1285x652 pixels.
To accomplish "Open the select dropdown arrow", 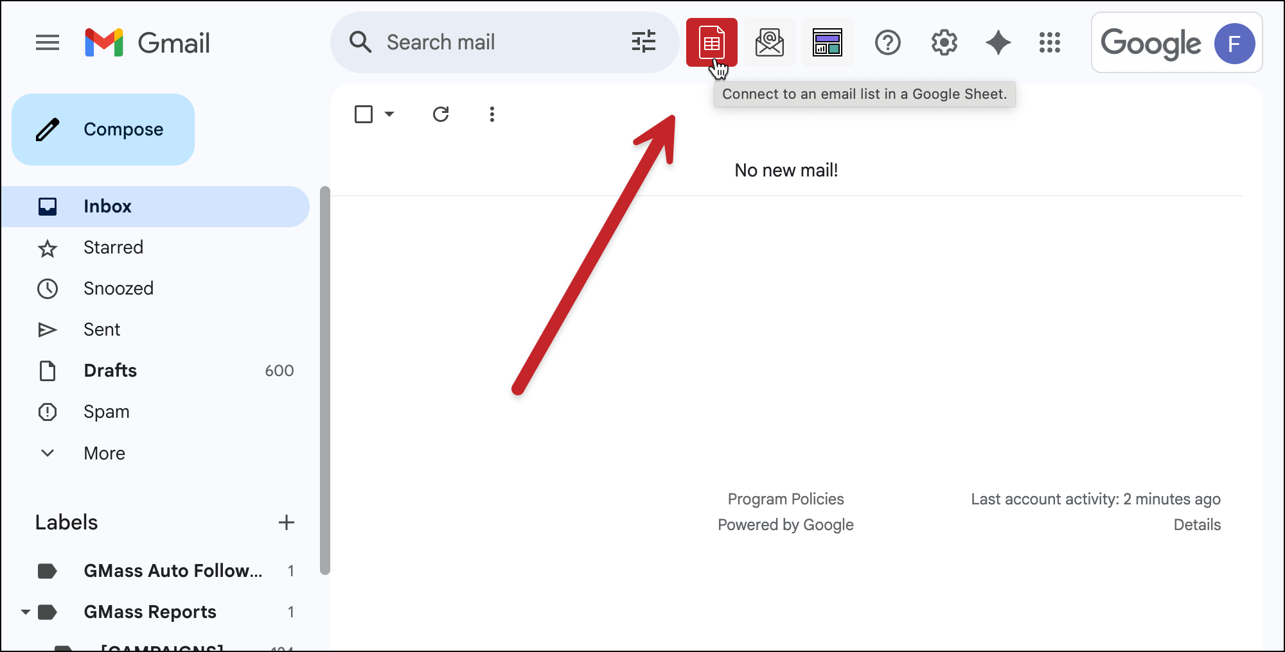I will (389, 114).
